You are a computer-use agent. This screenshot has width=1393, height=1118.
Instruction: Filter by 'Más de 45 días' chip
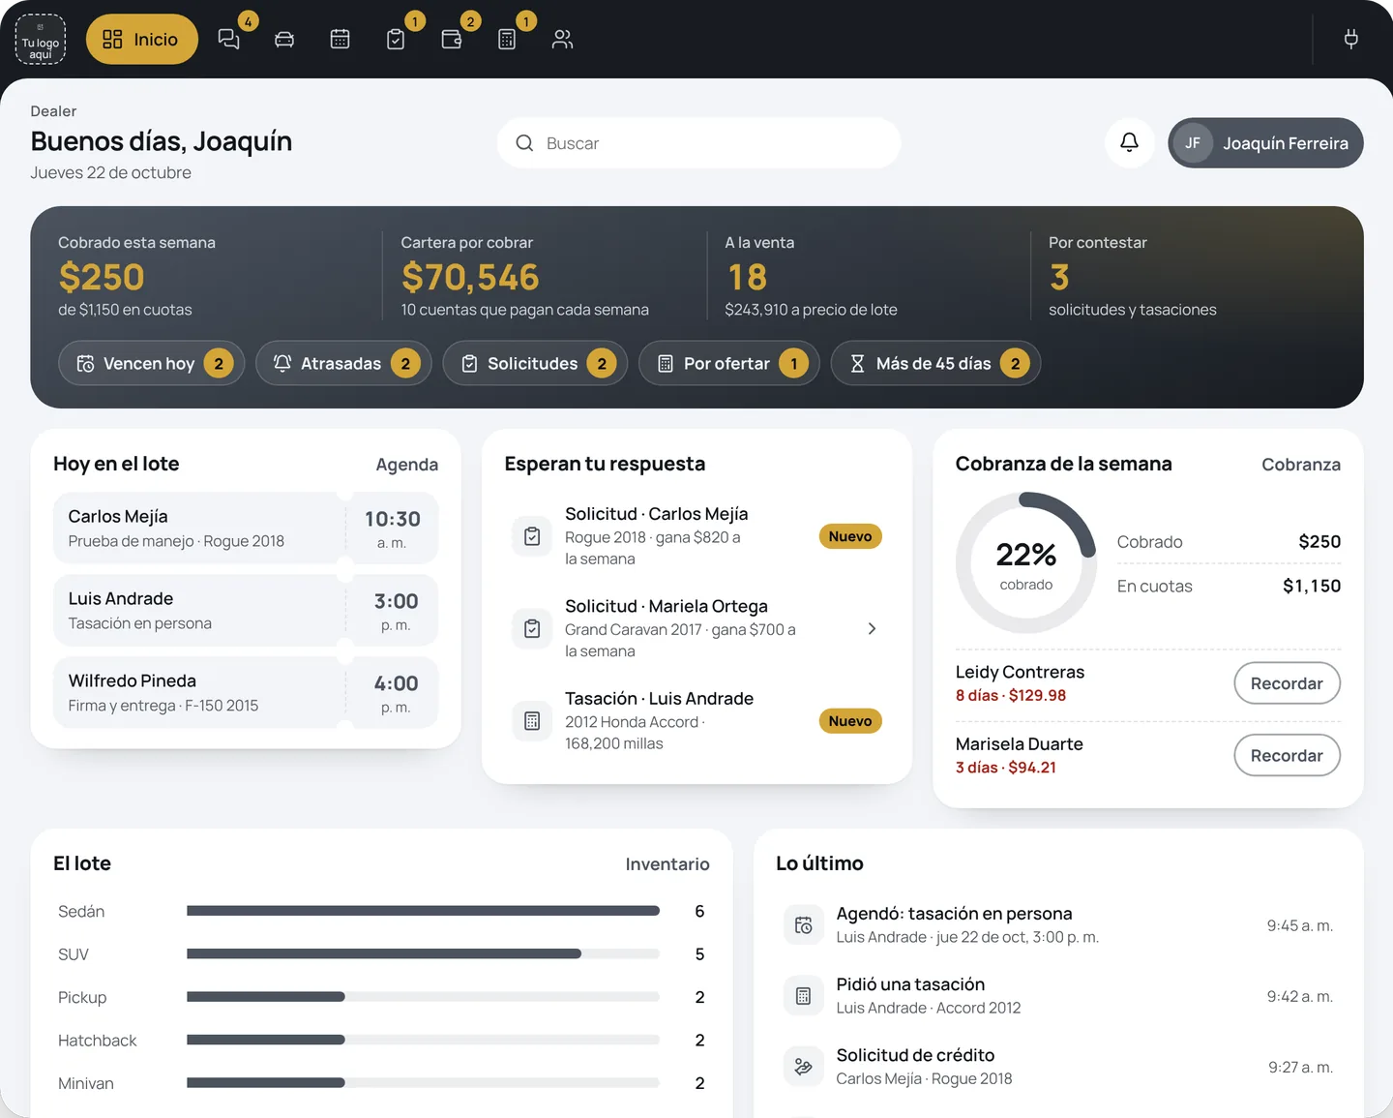click(935, 364)
